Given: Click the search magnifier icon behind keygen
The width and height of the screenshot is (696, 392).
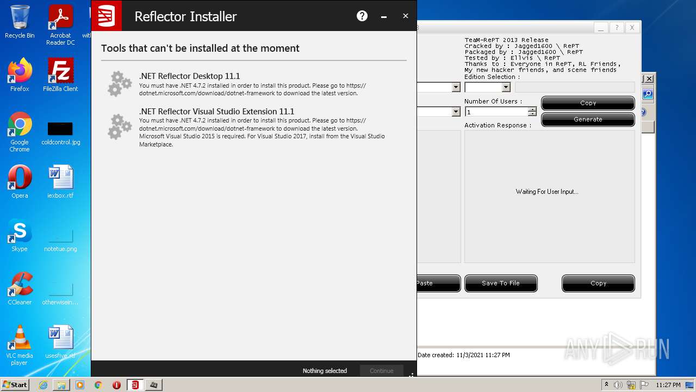Looking at the screenshot, I should [x=648, y=94].
